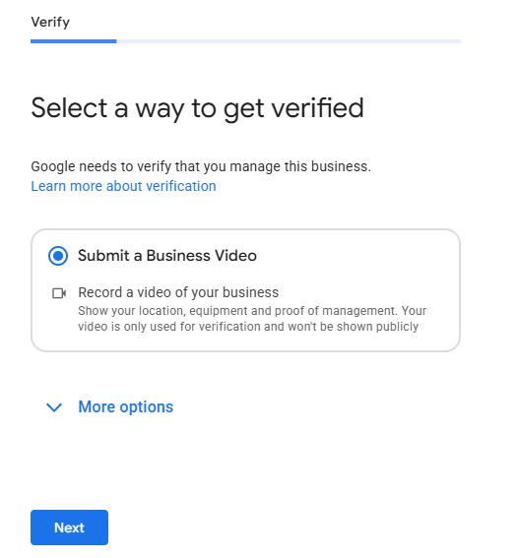The image size is (517, 558).
Task: Click the Show your location, equipment description line
Action: point(252,311)
